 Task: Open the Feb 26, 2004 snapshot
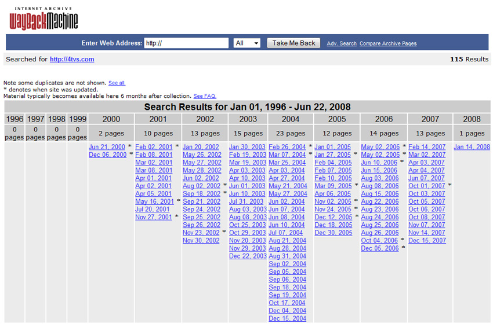(287, 147)
